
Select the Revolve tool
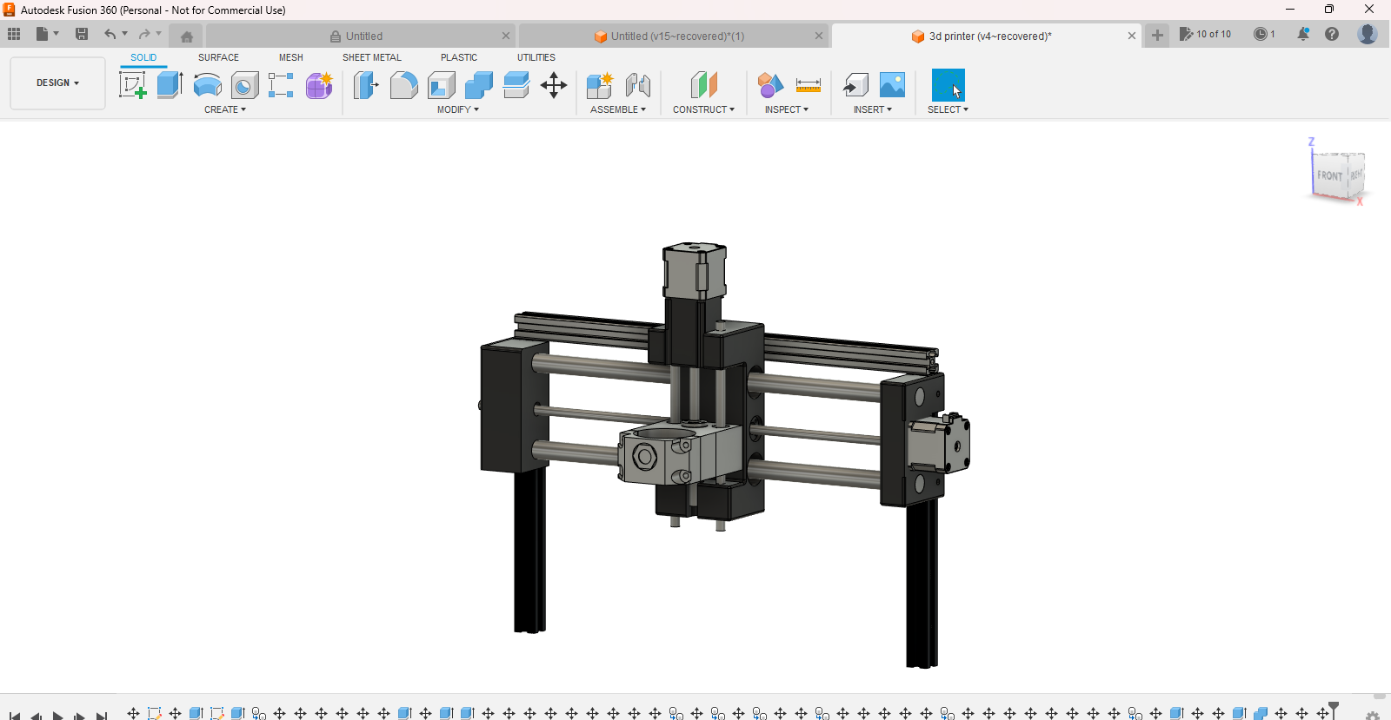coord(207,85)
